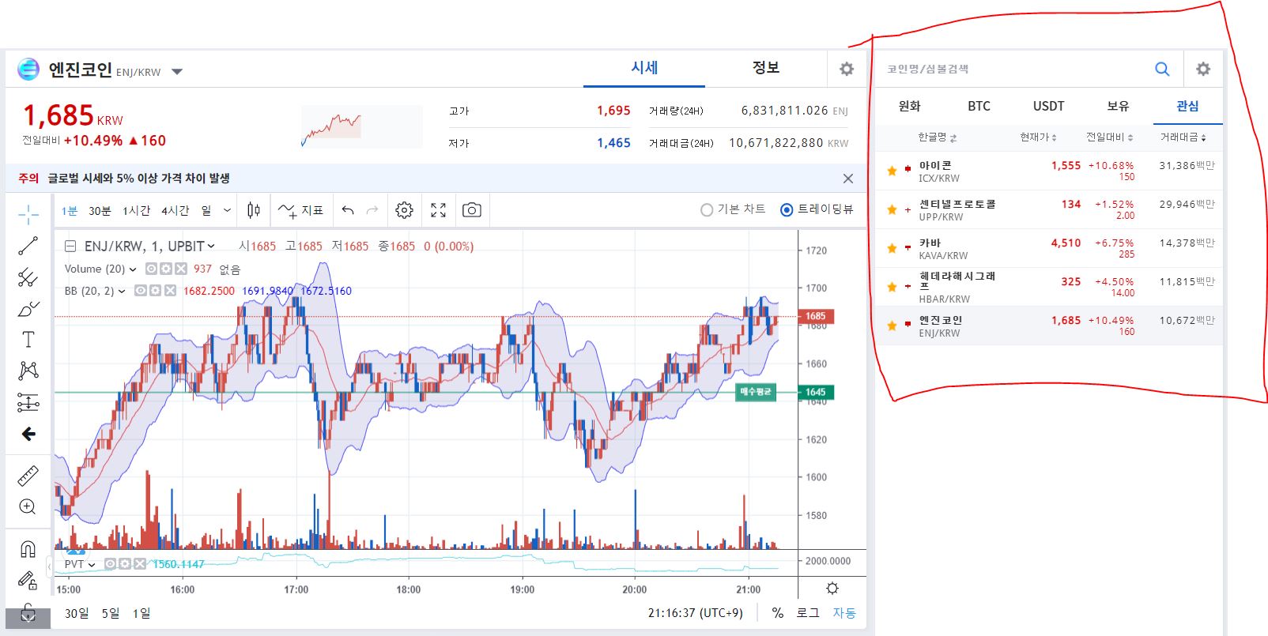This screenshot has height=636, width=1268.
Task: Select the 트레이딩뷰 radio button
Action: click(x=787, y=209)
